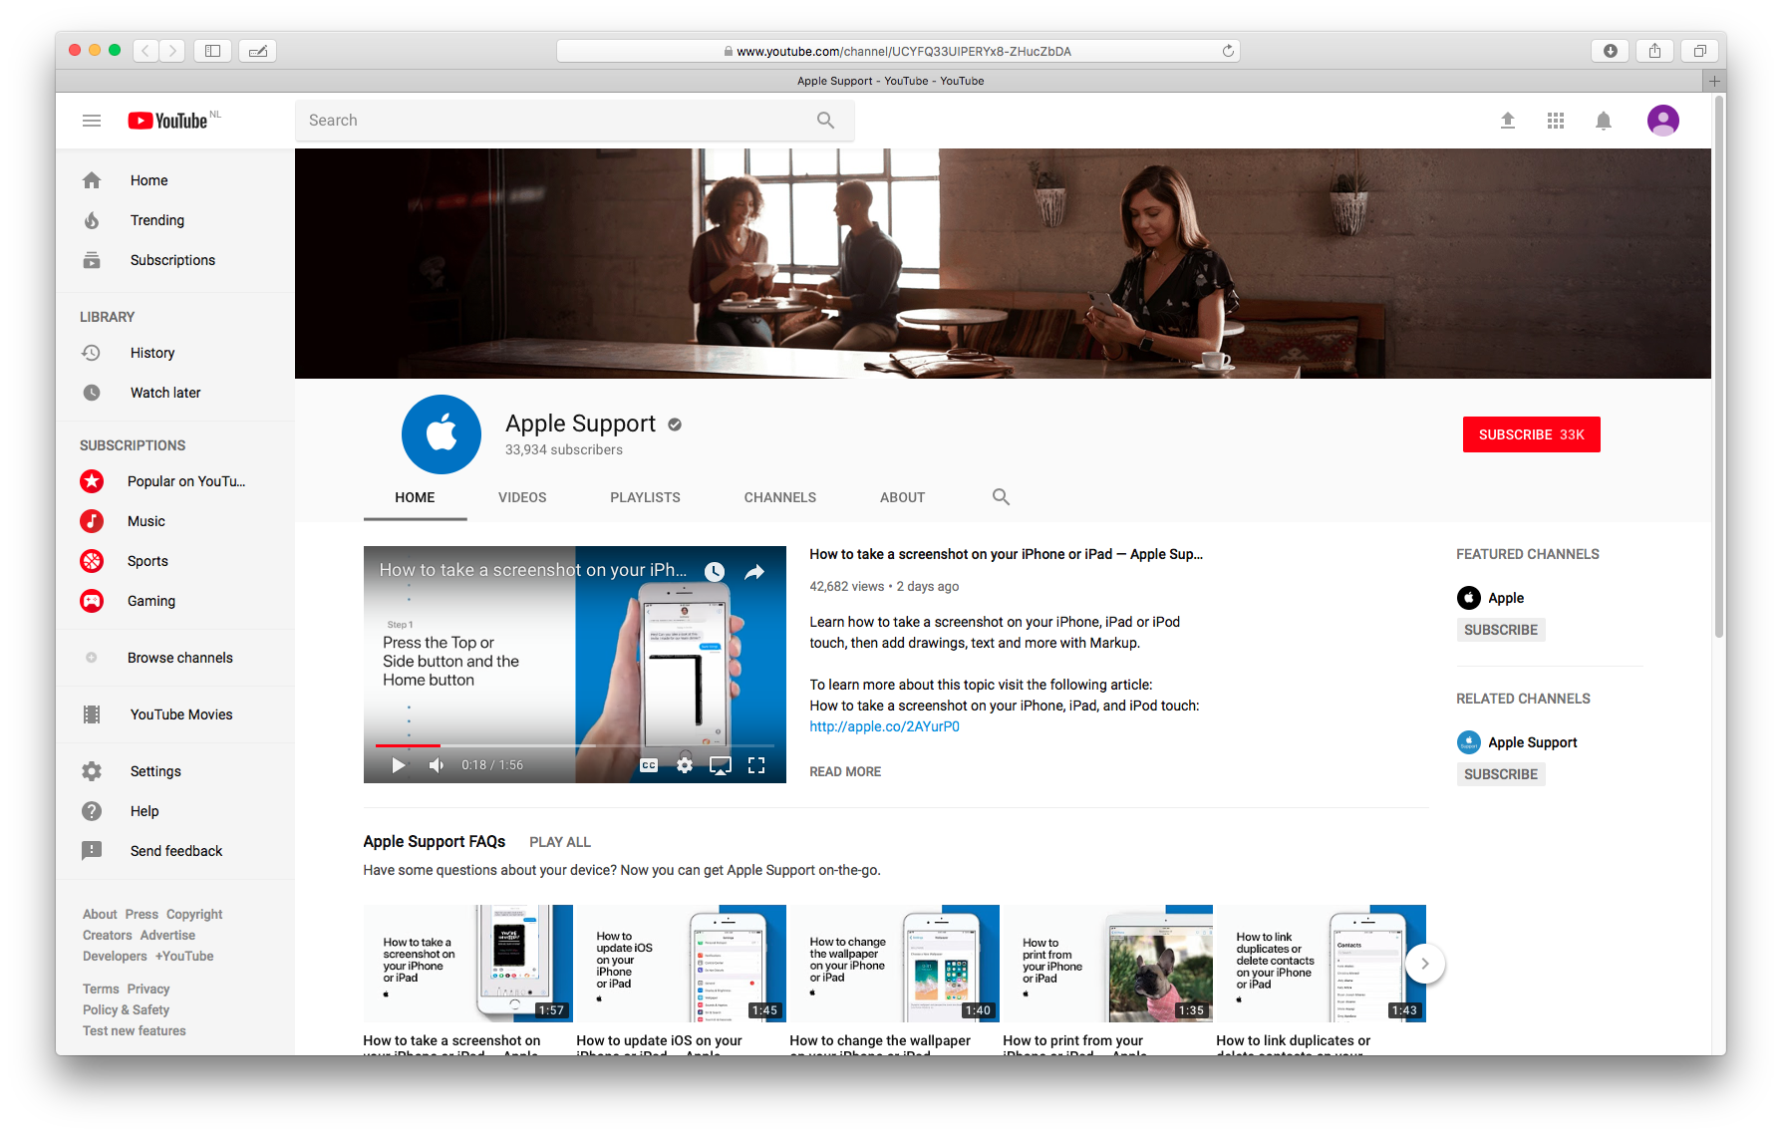
Task: Click PLAY ALL for FAQs
Action: click(560, 842)
